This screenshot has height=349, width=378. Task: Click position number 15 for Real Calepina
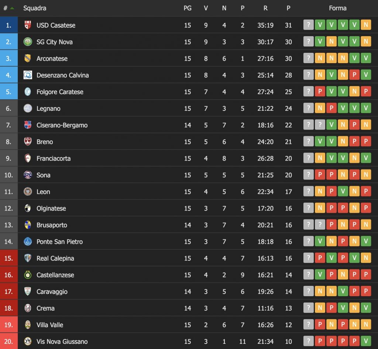[x=8, y=258]
